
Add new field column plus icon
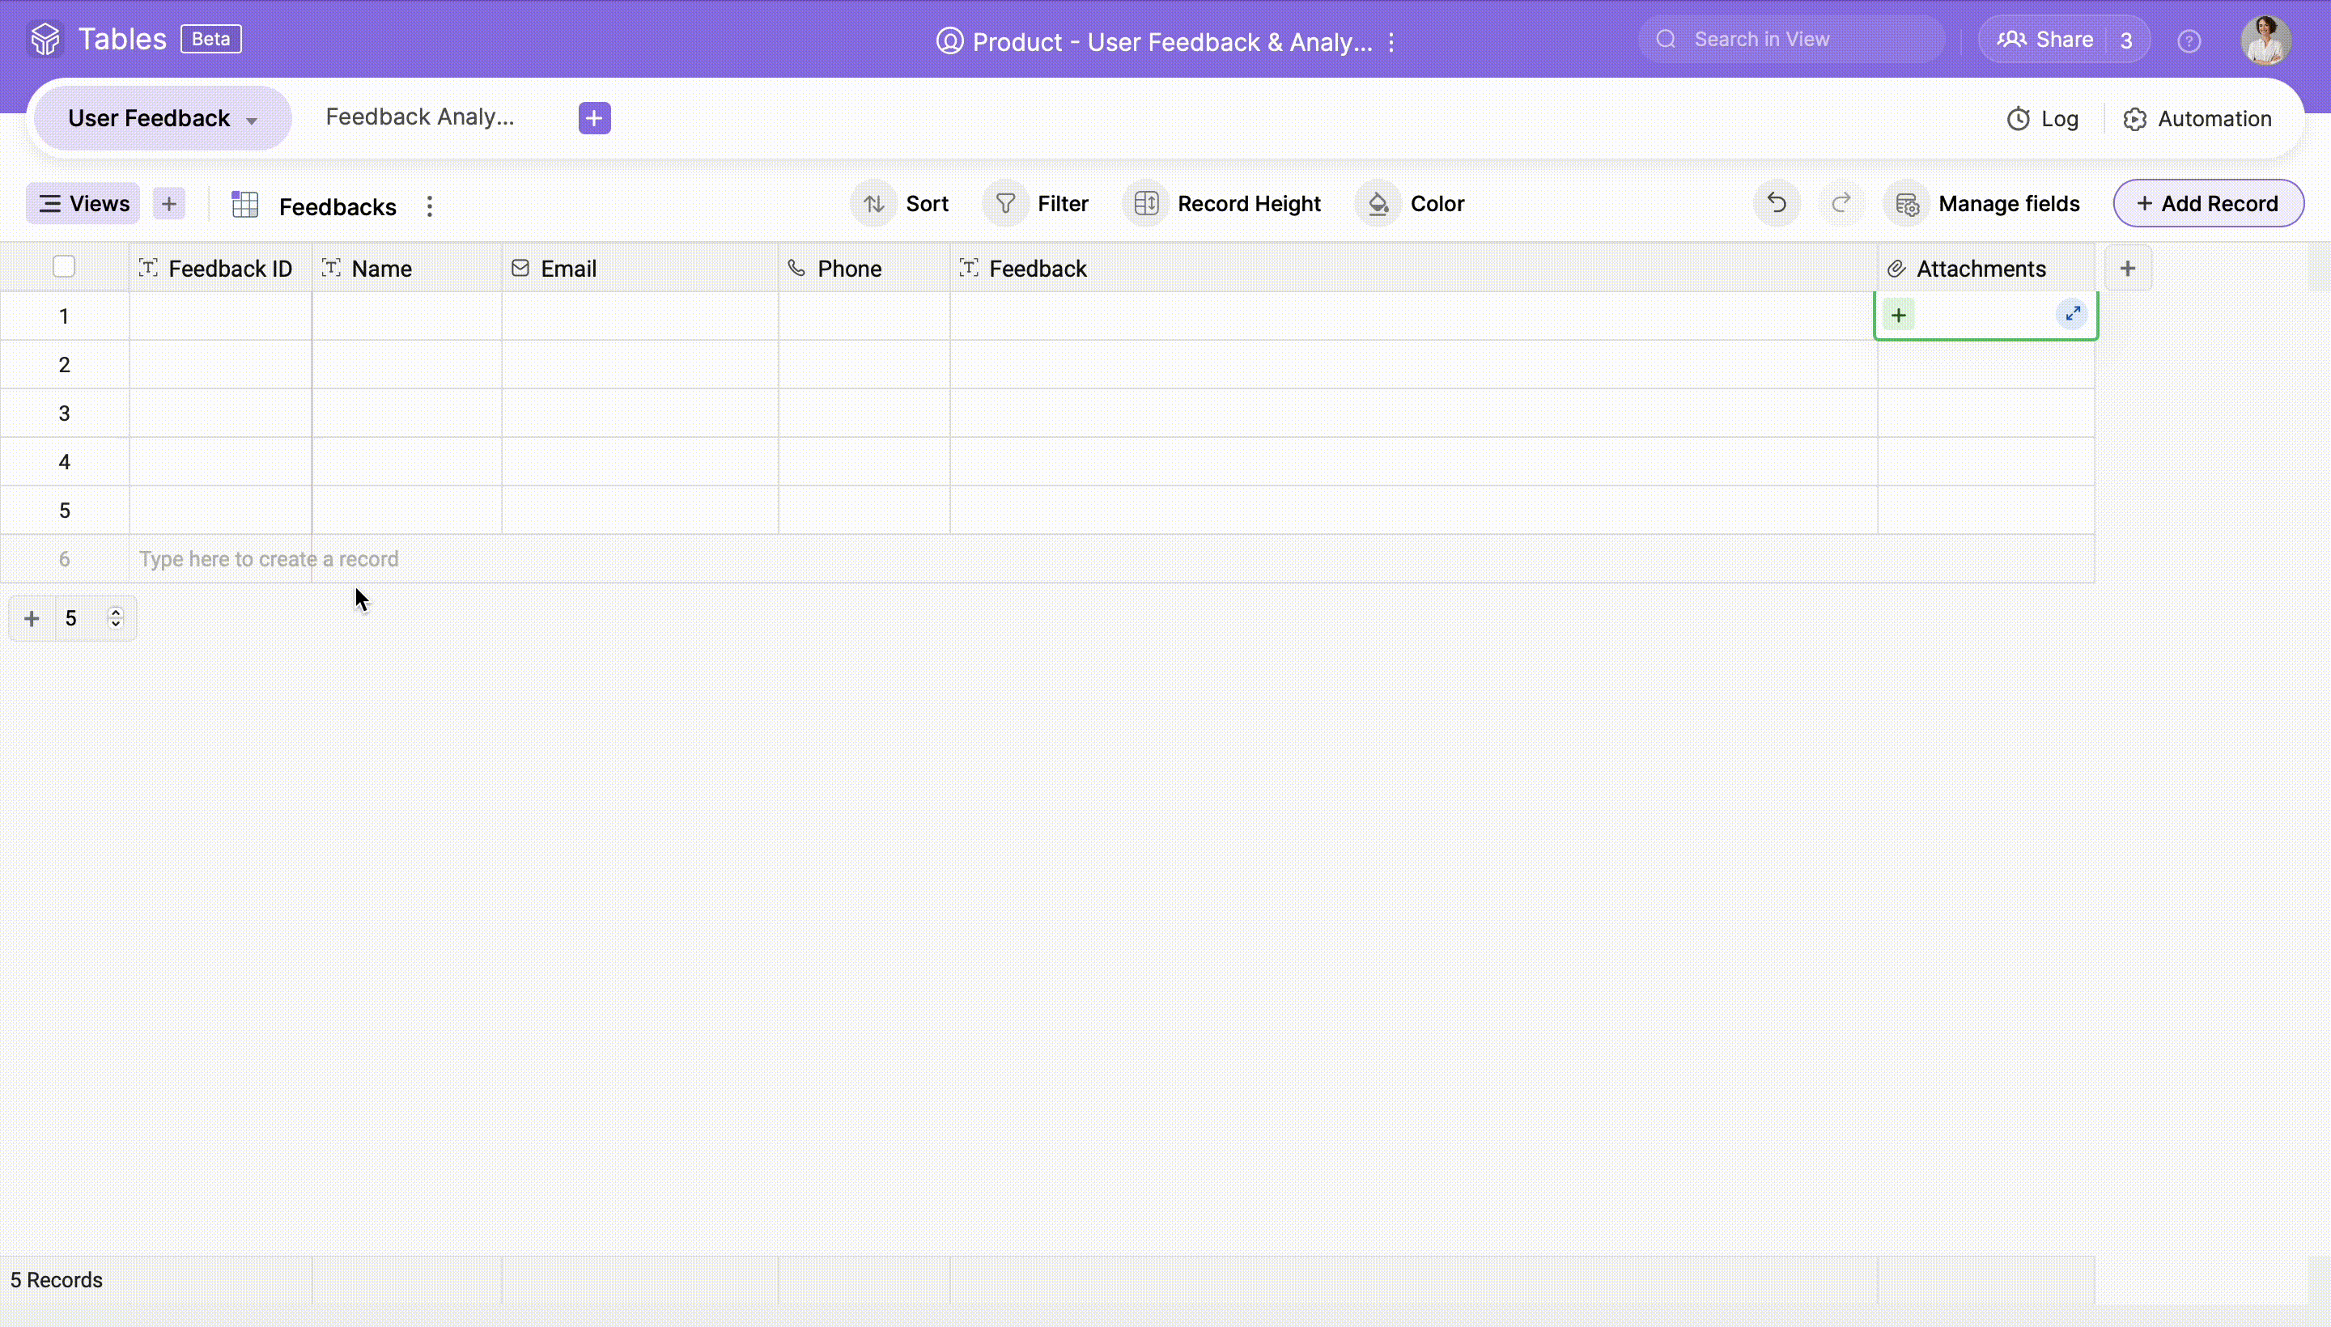pyautogui.click(x=2127, y=268)
